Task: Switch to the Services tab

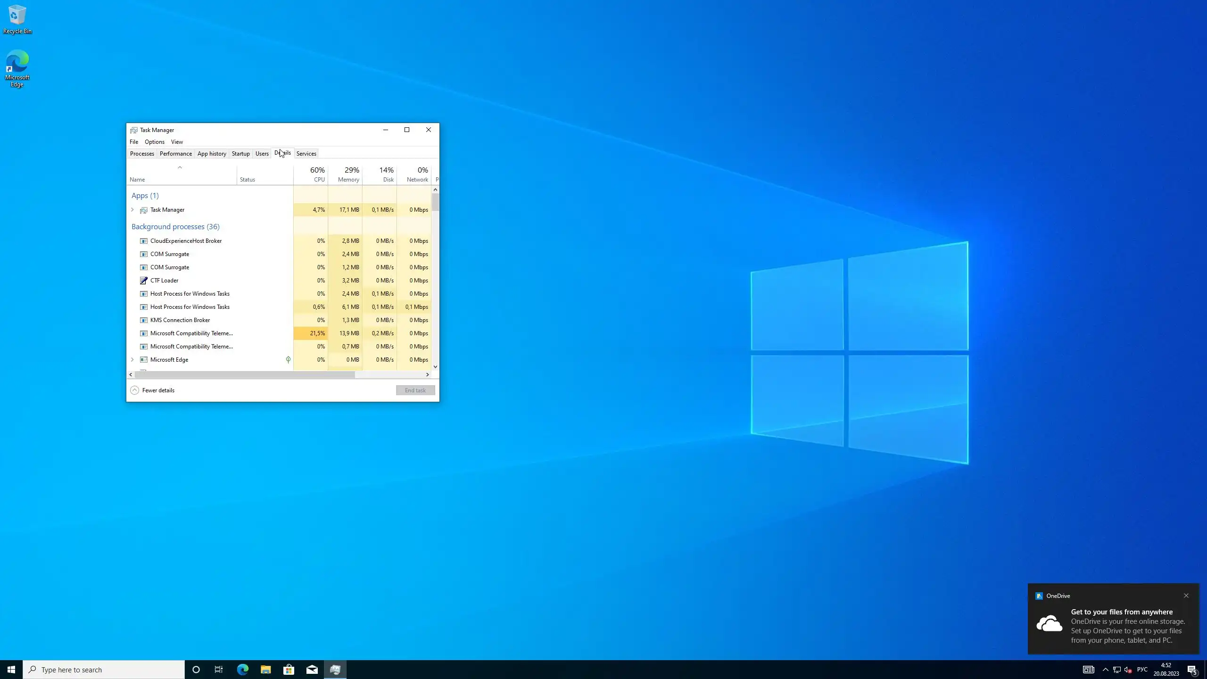Action: pos(306,154)
